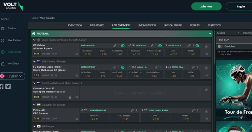The image size is (252, 132).
Task: Open the Statistics tab
Action: pyautogui.click(x=214, y=25)
